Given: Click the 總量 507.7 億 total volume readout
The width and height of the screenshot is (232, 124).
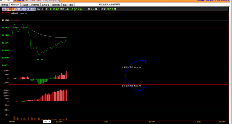Looking at the screenshot, I should [109, 9].
